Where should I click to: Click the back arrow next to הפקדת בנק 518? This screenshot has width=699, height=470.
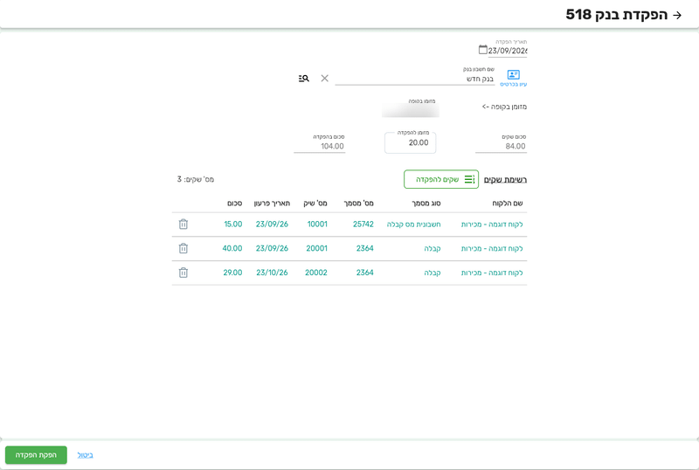[677, 15]
